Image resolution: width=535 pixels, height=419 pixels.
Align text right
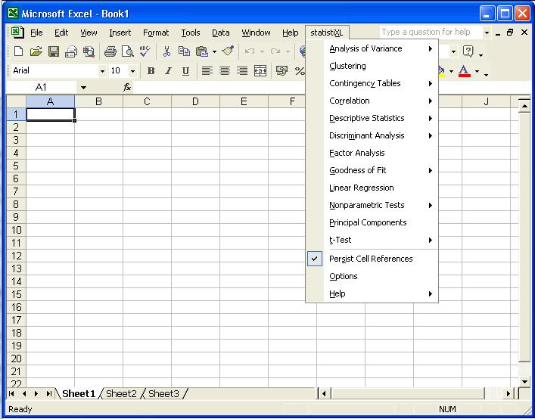click(x=242, y=71)
